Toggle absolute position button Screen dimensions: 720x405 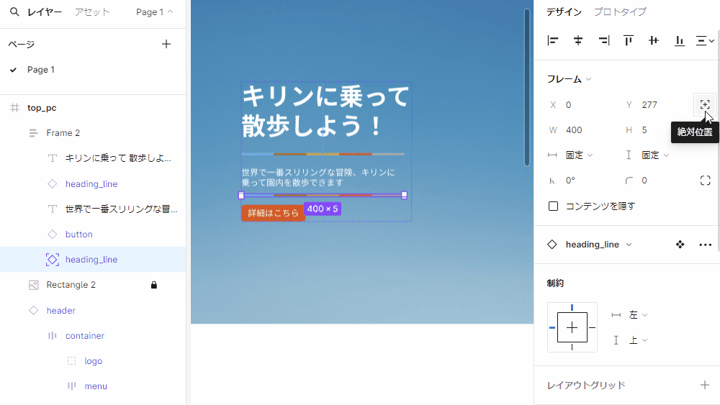705,105
